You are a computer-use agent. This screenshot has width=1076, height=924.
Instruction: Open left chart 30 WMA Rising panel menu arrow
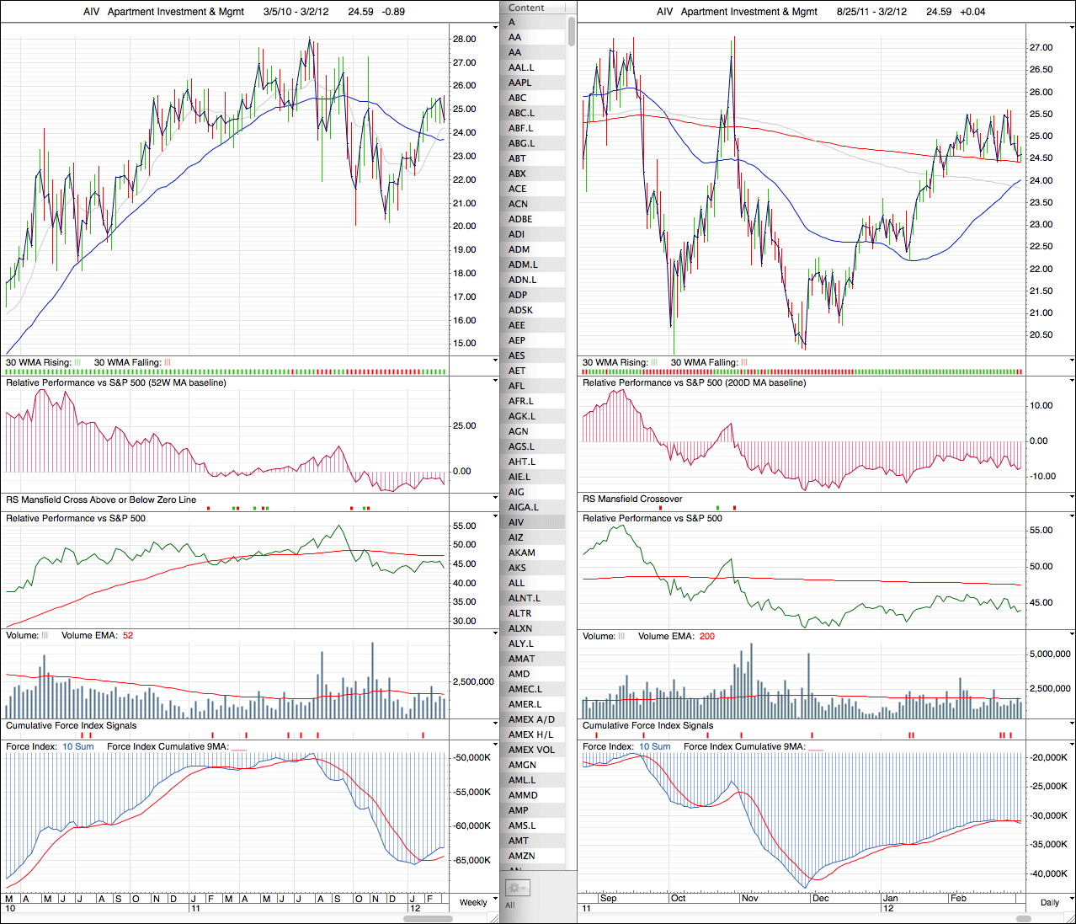(495, 361)
